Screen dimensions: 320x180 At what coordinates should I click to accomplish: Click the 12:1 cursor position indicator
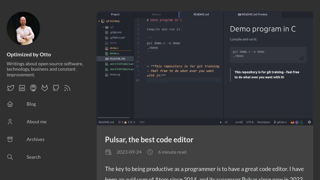point(142,122)
